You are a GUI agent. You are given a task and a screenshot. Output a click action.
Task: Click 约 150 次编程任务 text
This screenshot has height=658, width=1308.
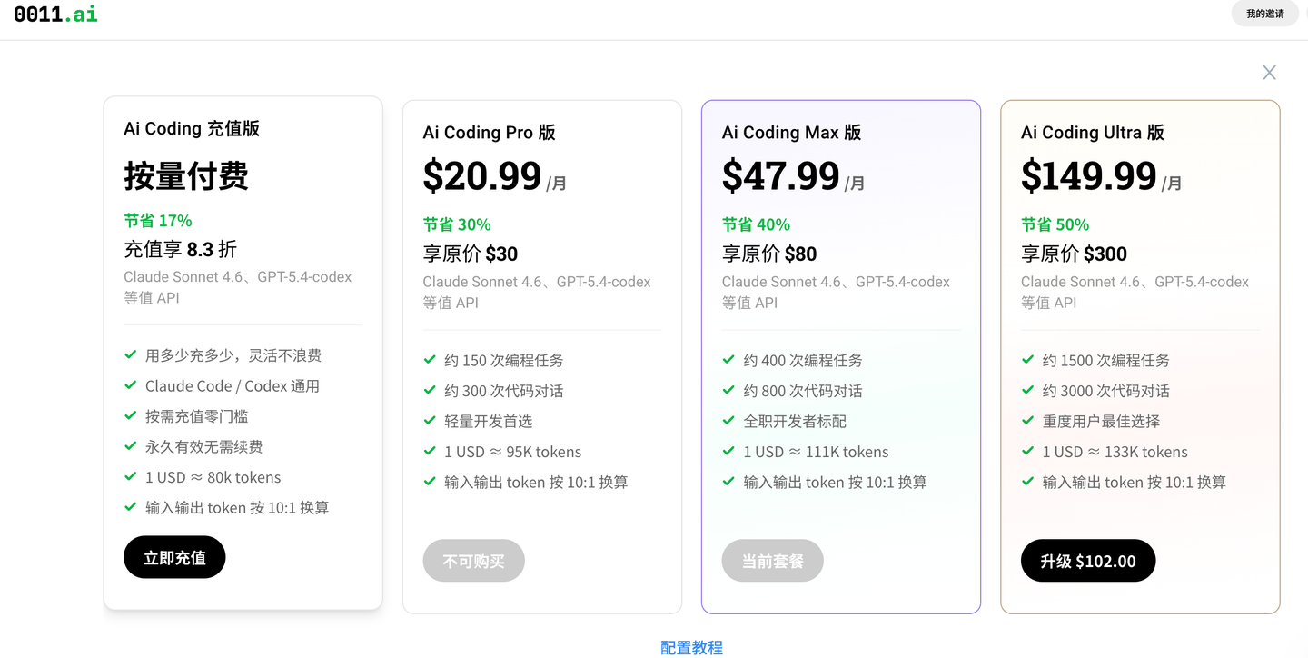pos(504,360)
